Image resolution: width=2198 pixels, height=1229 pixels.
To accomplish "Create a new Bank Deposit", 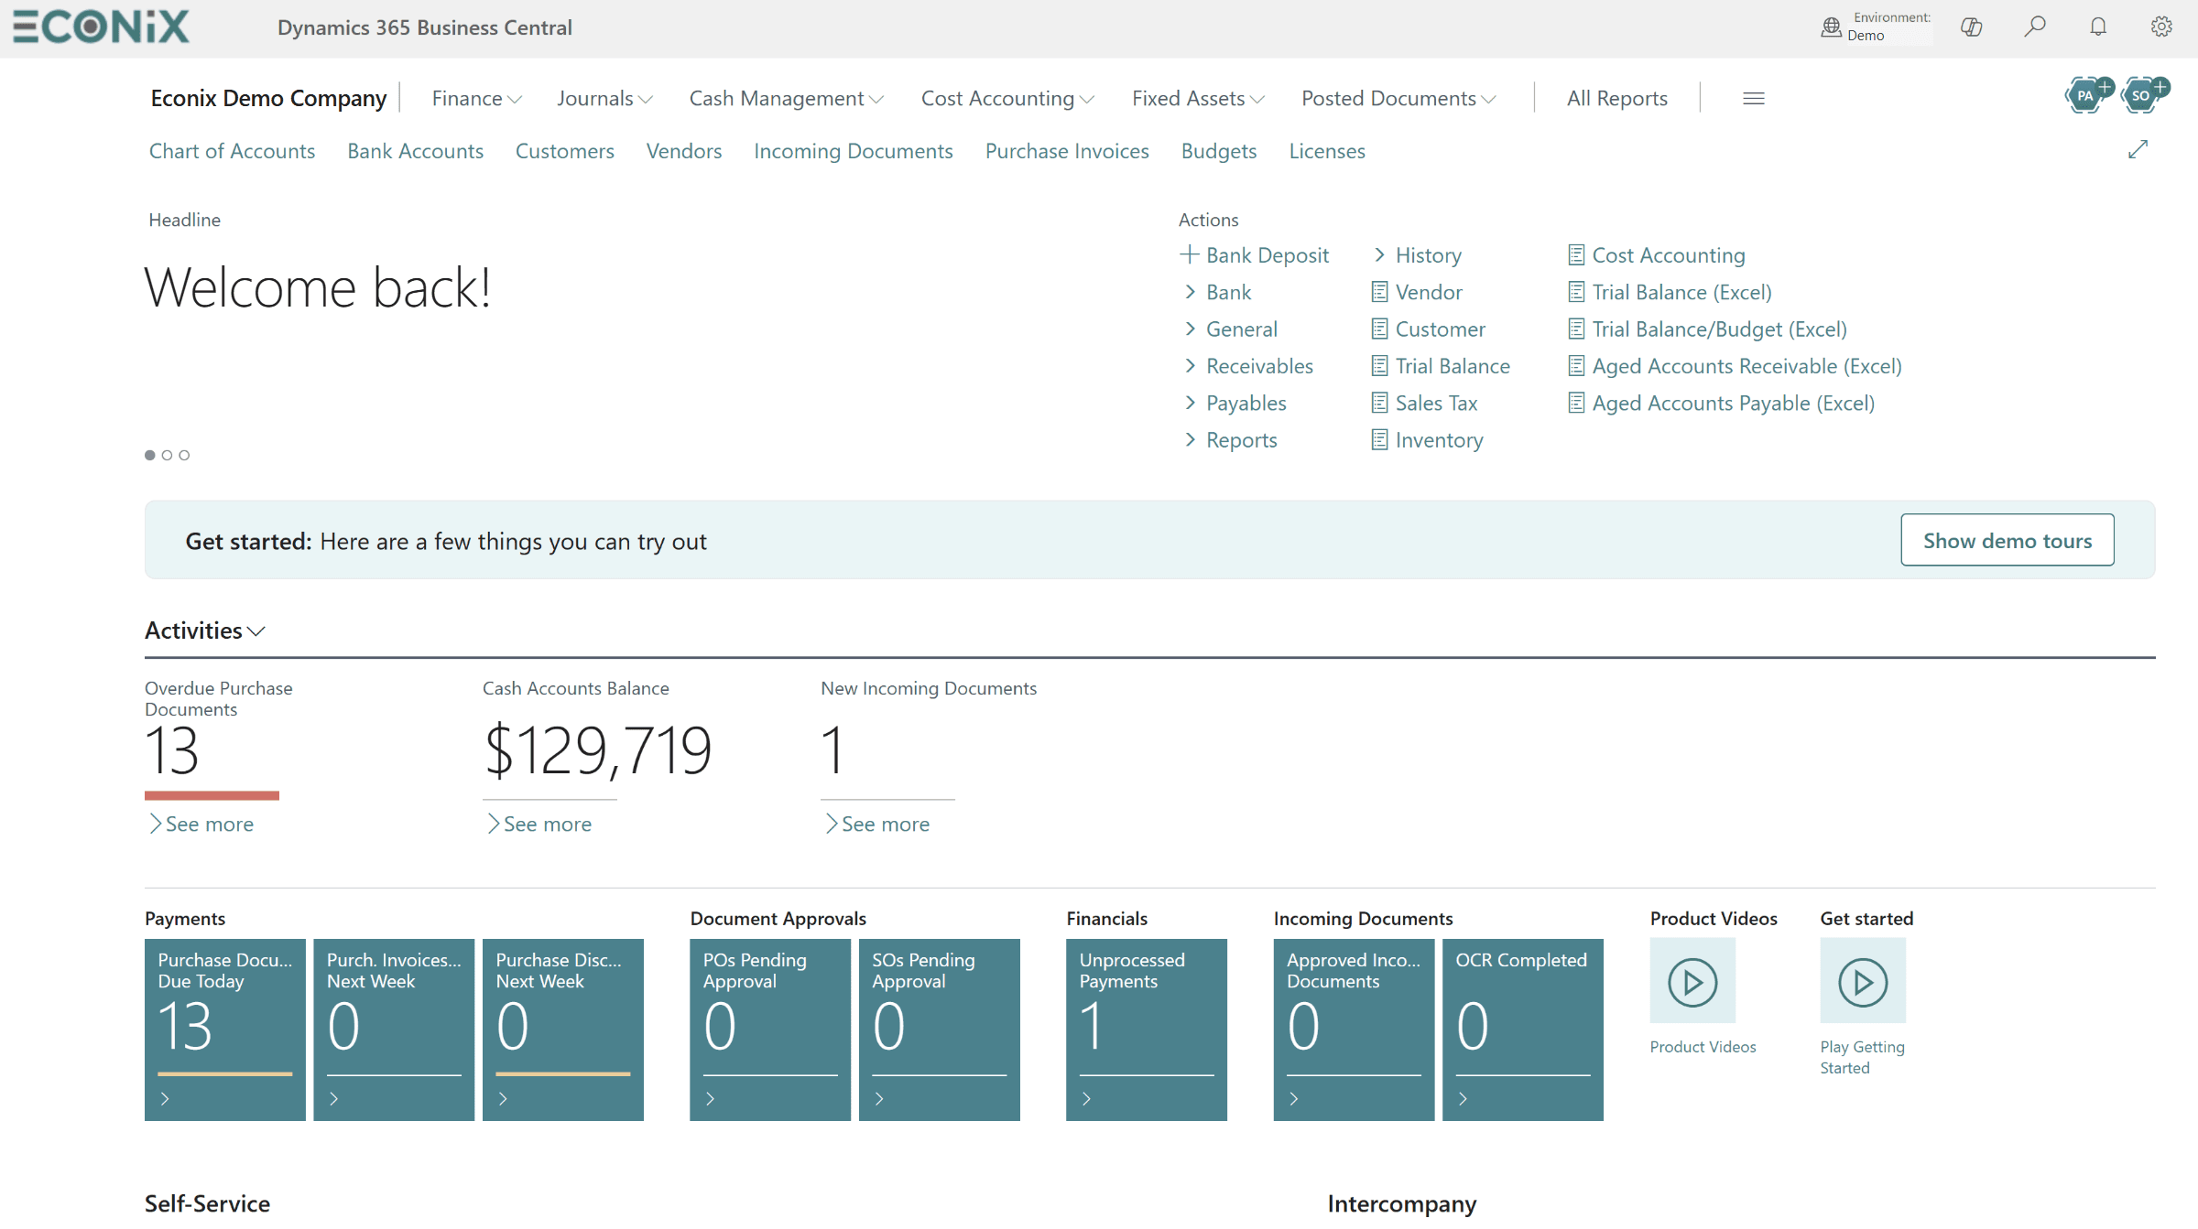I will (1255, 255).
